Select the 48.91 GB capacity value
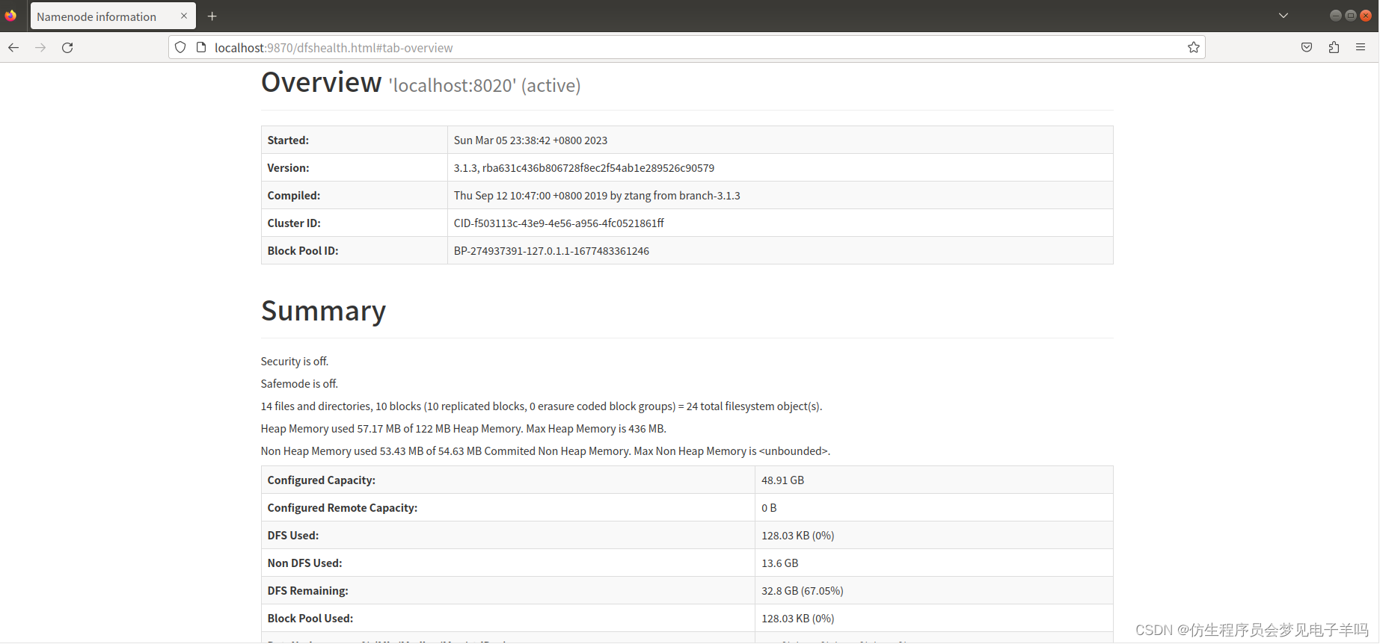Viewport: 1380px width, 644px height. [783, 480]
